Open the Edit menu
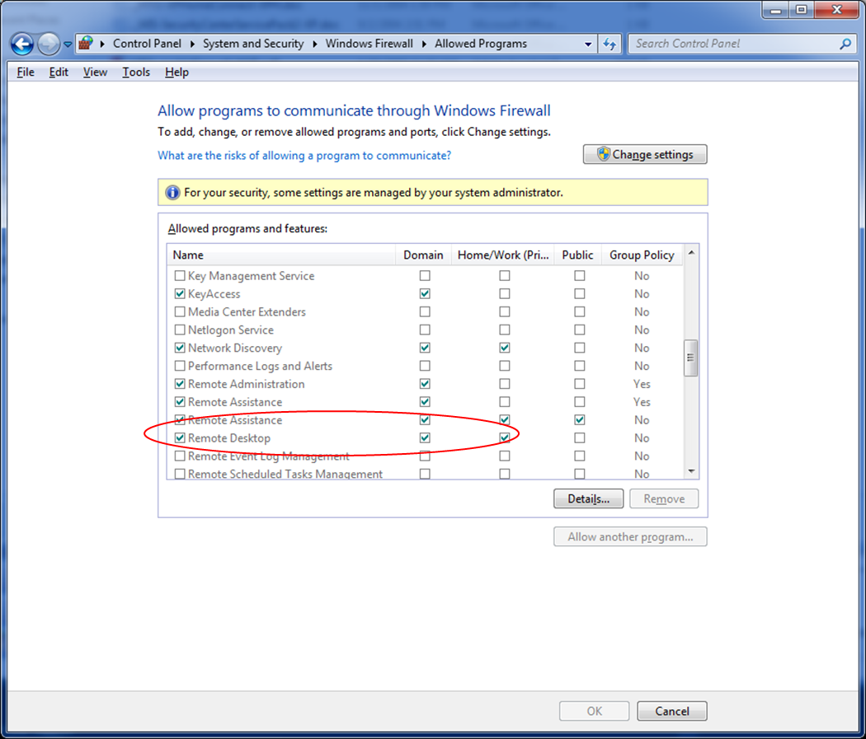Image resolution: width=866 pixels, height=739 pixels. click(x=59, y=72)
